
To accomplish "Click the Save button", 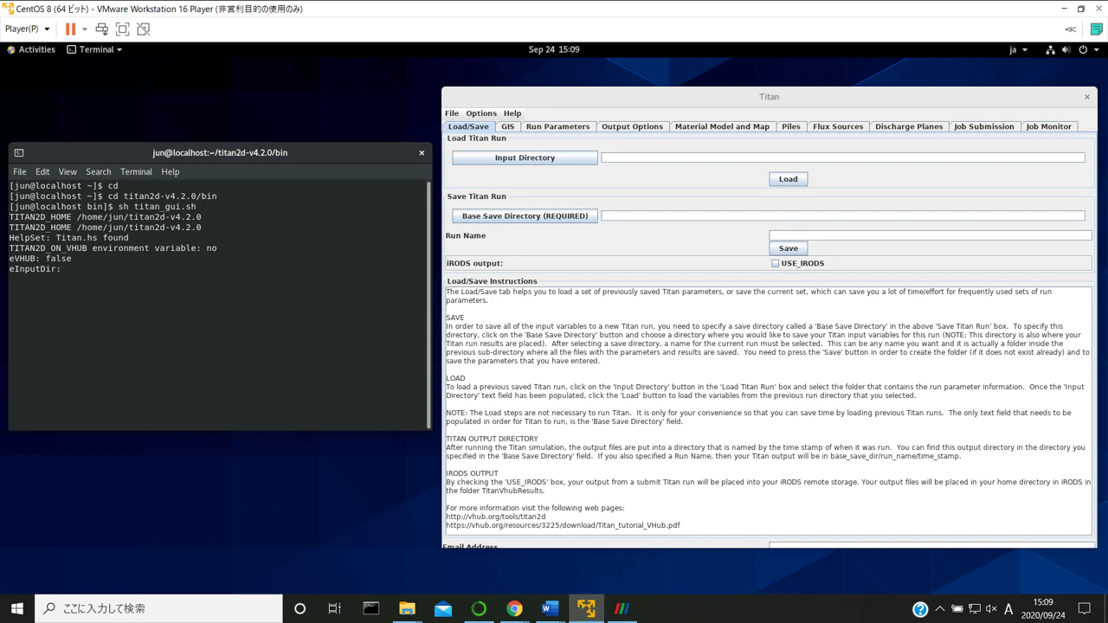I will (x=789, y=248).
